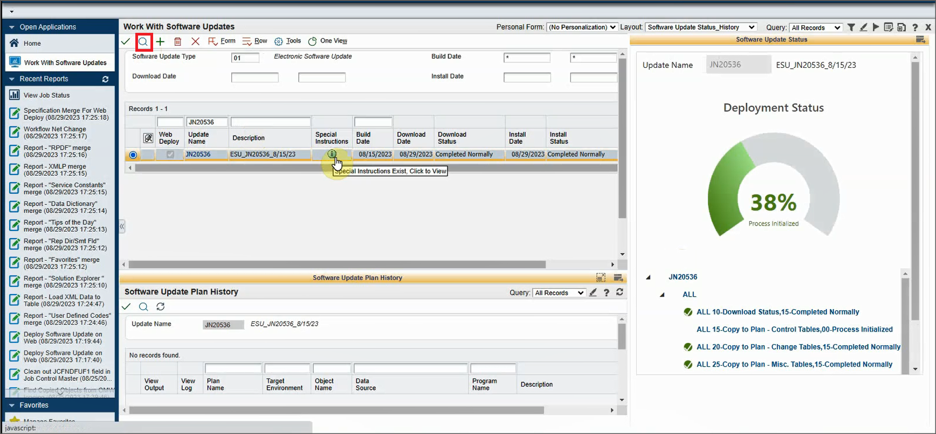Open the Form Extensibility list-edit icon in top bar
Viewport: 936px width, 434px height.
click(x=889, y=27)
